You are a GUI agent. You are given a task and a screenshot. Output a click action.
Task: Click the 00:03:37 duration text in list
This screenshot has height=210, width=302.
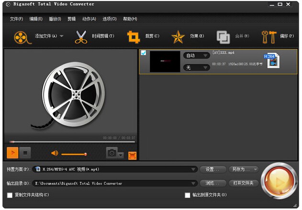(x=219, y=64)
